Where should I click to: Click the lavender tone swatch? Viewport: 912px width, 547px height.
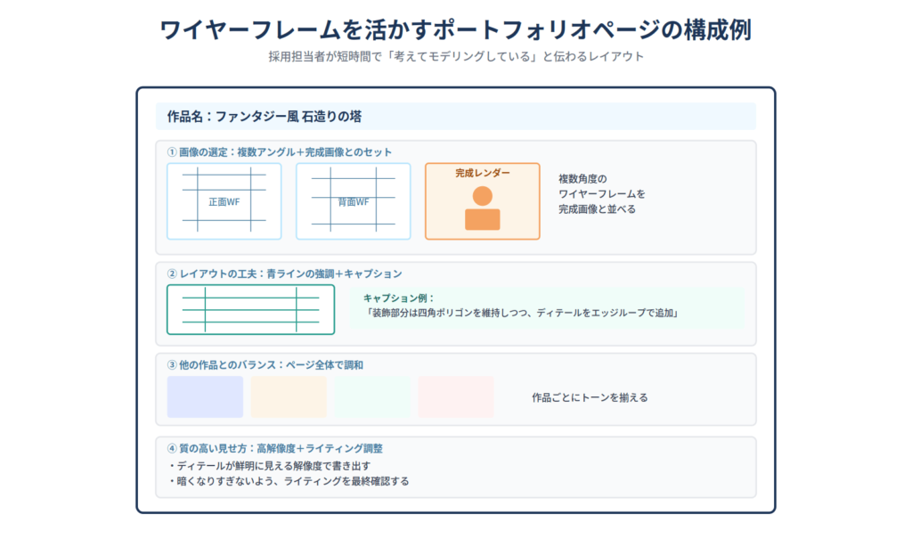tap(205, 396)
